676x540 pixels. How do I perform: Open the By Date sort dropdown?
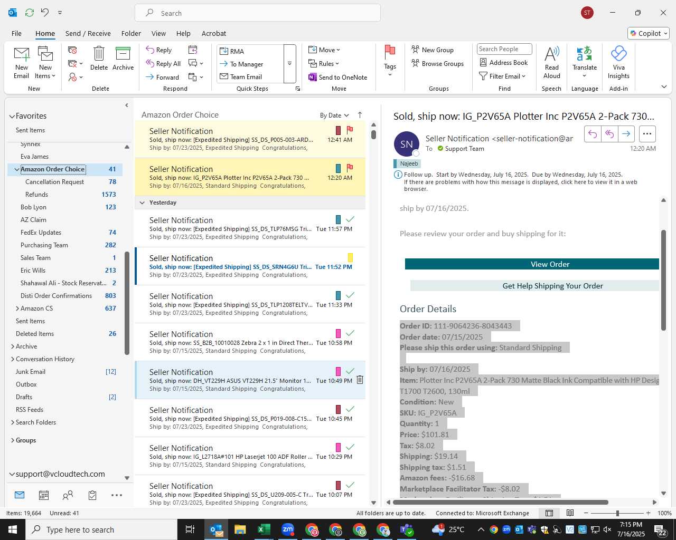[334, 115]
